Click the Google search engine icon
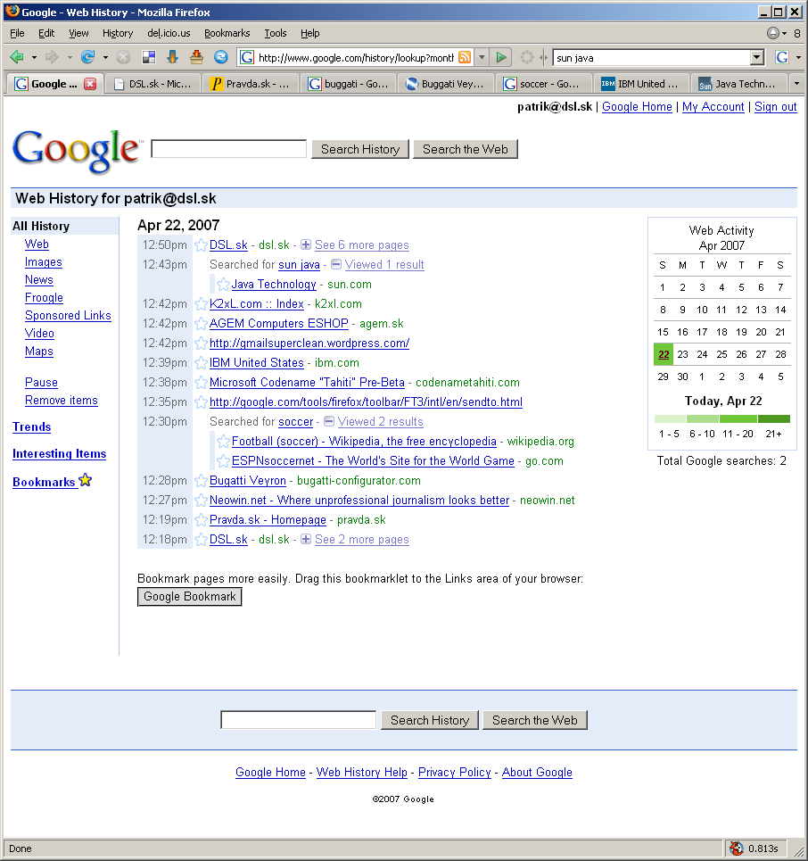 point(782,57)
